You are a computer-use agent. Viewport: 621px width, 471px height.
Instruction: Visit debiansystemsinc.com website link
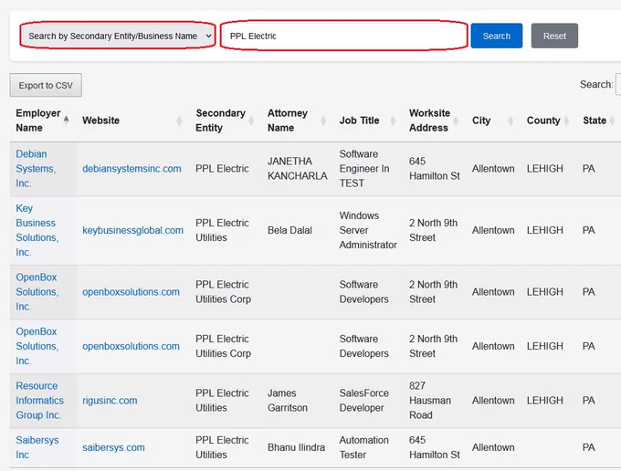[132, 169]
